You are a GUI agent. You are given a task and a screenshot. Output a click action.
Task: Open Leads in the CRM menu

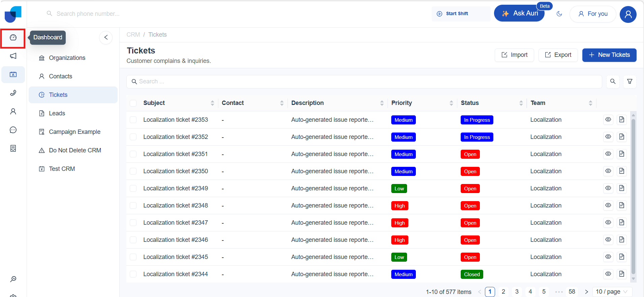pyautogui.click(x=57, y=113)
